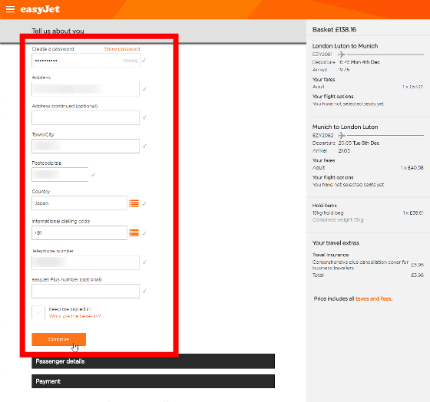Click the Your travel extras heading
This screenshot has width=430, height=402.
[336, 242]
